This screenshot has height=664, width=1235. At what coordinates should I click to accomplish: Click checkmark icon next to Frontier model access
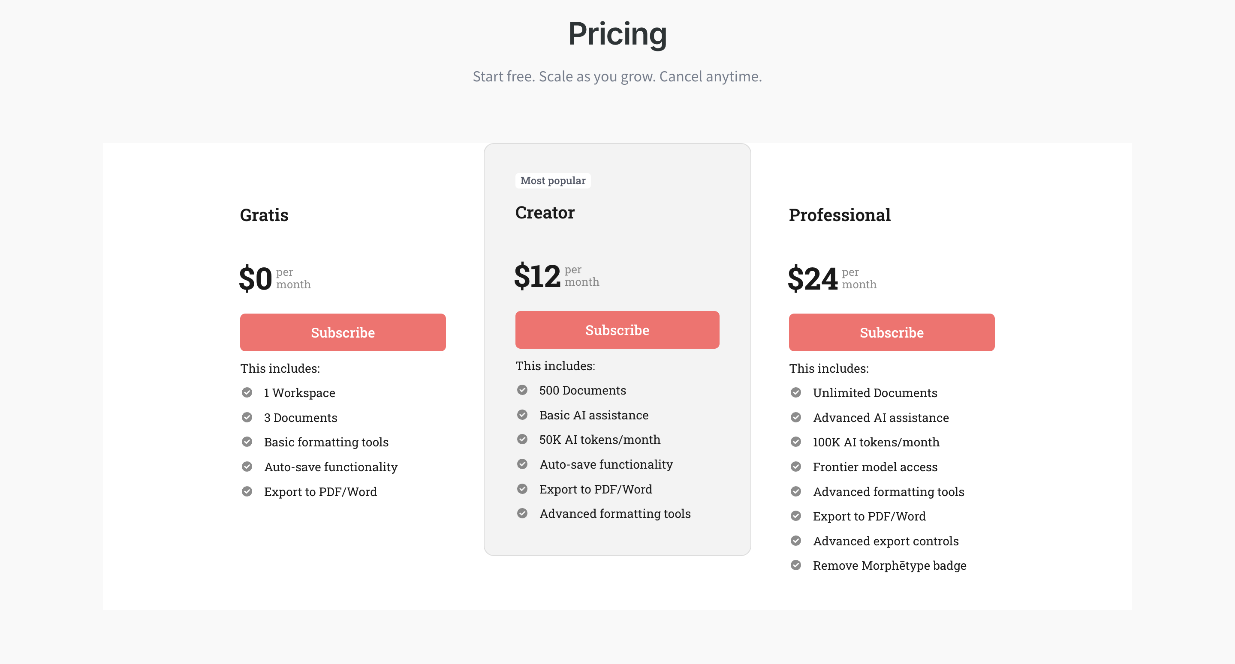coord(796,467)
